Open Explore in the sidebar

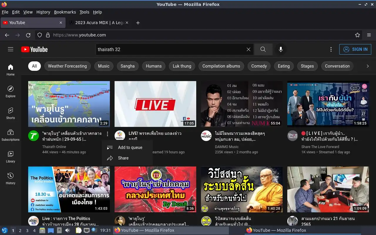pyautogui.click(x=11, y=92)
